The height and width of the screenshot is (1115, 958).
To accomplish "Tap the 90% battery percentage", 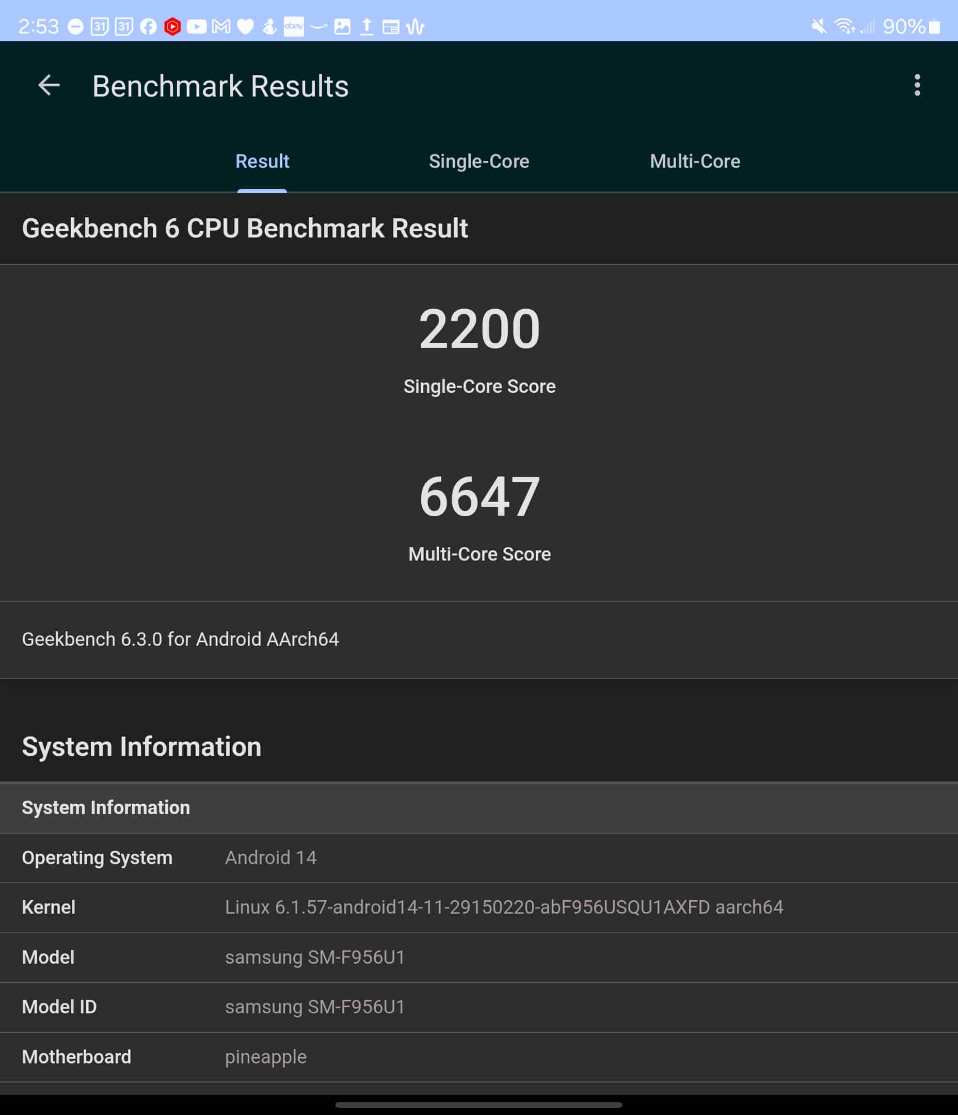I will (x=904, y=26).
